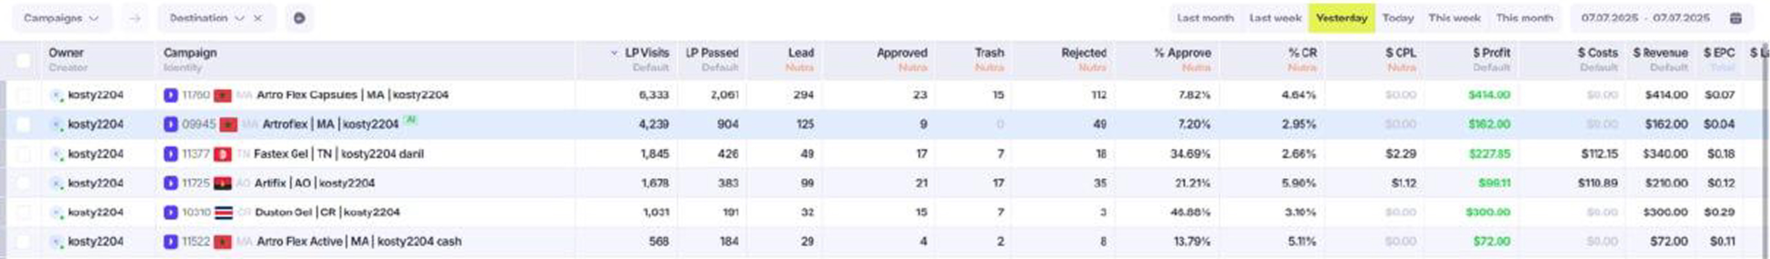Select the Artro Flex Active row checkbox
Viewport: 1770px width, 259px height.
(23, 242)
